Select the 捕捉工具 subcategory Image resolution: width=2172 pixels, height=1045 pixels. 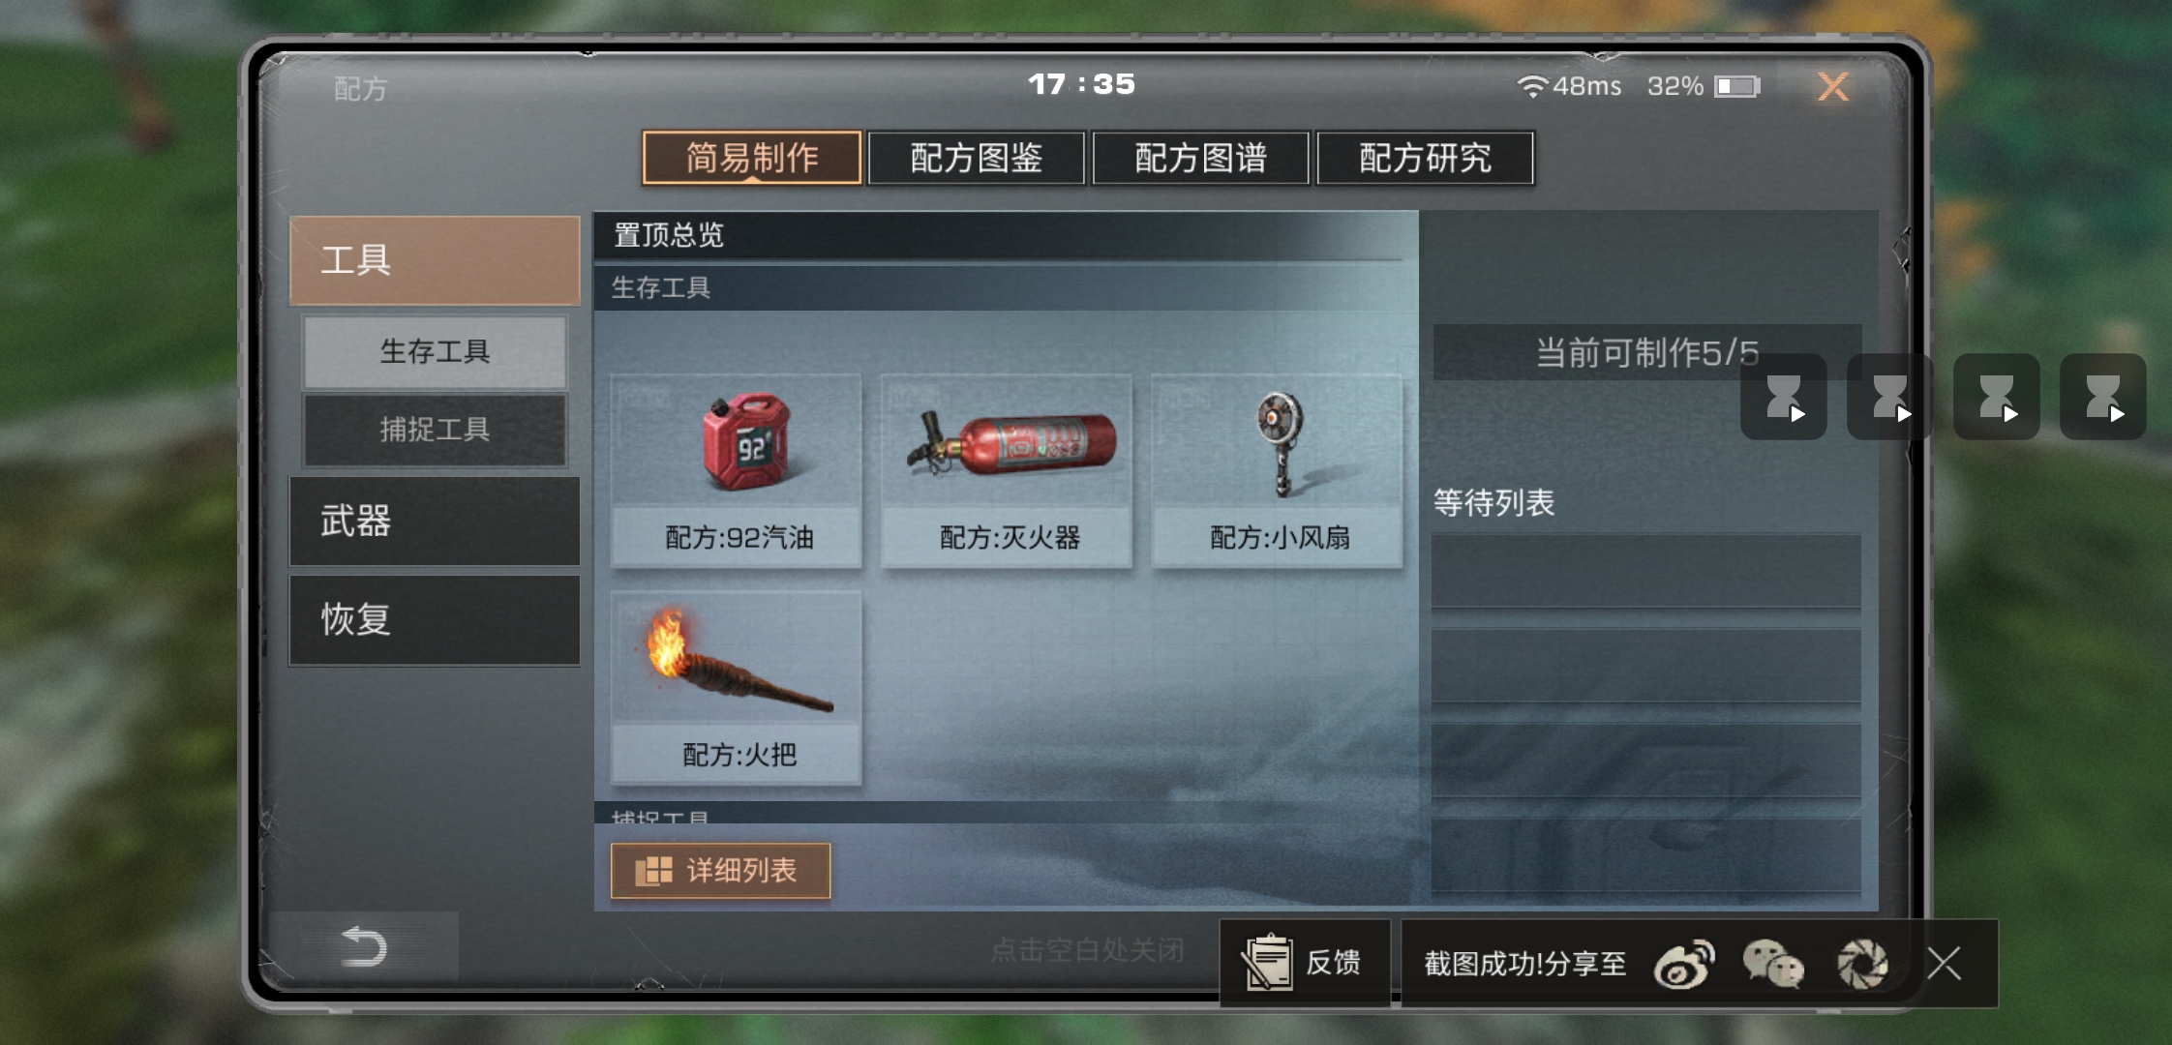coord(435,430)
